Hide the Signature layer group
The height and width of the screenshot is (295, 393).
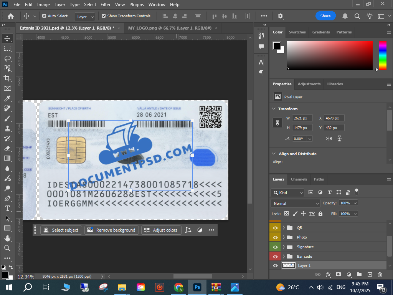point(275,247)
